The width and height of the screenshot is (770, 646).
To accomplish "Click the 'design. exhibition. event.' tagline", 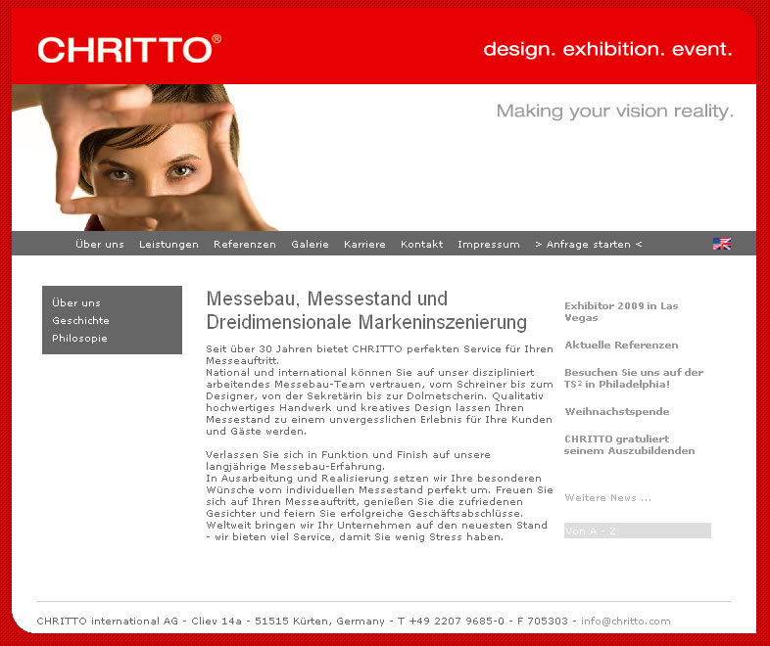I will click(x=607, y=50).
